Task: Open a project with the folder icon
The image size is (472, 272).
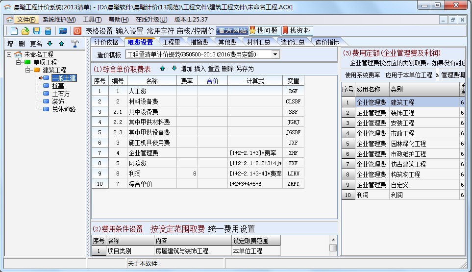Action: pyautogui.click(x=25, y=31)
